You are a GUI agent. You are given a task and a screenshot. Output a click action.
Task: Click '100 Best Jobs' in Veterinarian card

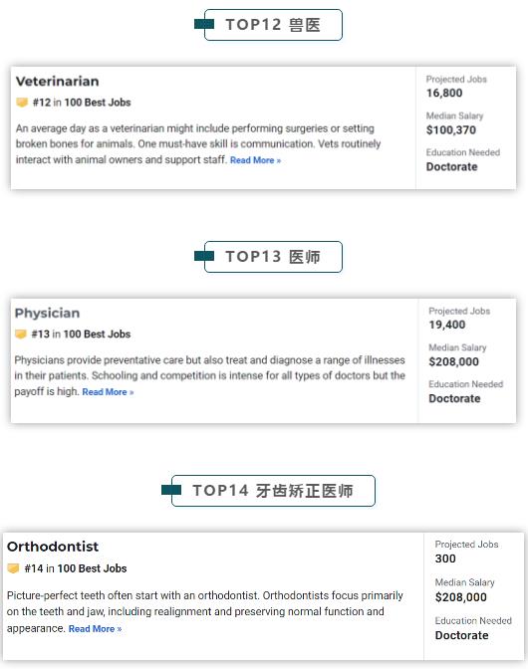(x=98, y=103)
